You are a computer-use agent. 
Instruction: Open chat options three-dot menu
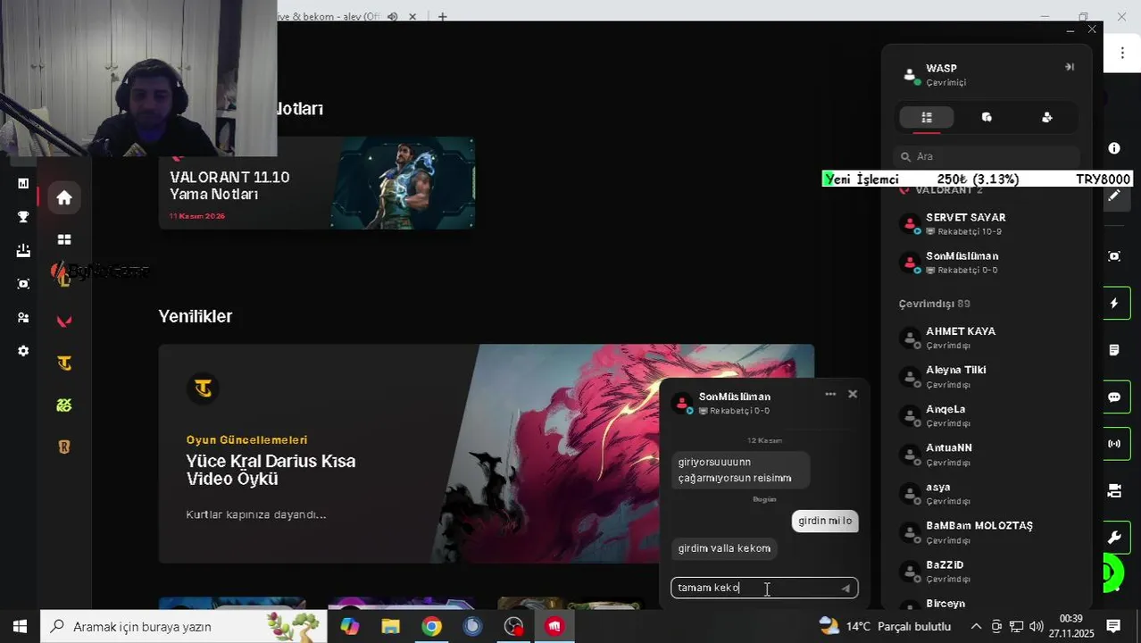[x=830, y=394]
